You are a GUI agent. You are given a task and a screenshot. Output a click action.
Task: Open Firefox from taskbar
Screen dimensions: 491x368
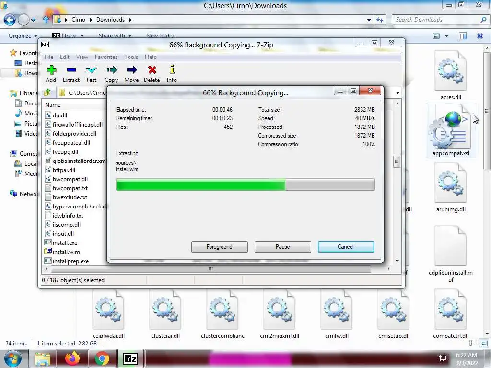coord(72,358)
